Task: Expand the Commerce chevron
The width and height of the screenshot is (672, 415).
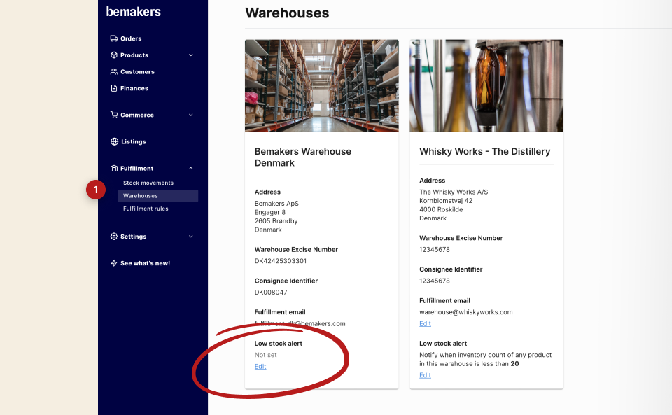Action: pos(191,115)
